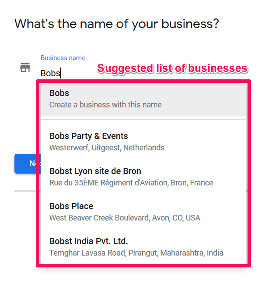Click the storefront icon beside Business name
The width and height of the screenshot is (265, 288).
click(25, 68)
